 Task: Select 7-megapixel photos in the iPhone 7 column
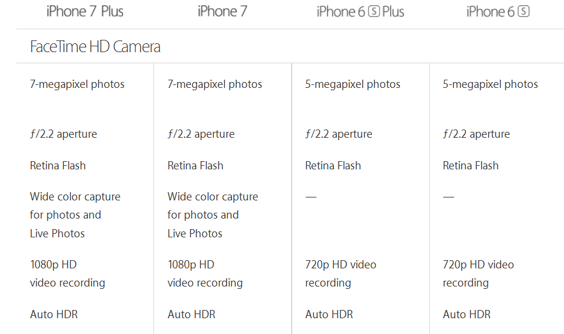pos(215,84)
